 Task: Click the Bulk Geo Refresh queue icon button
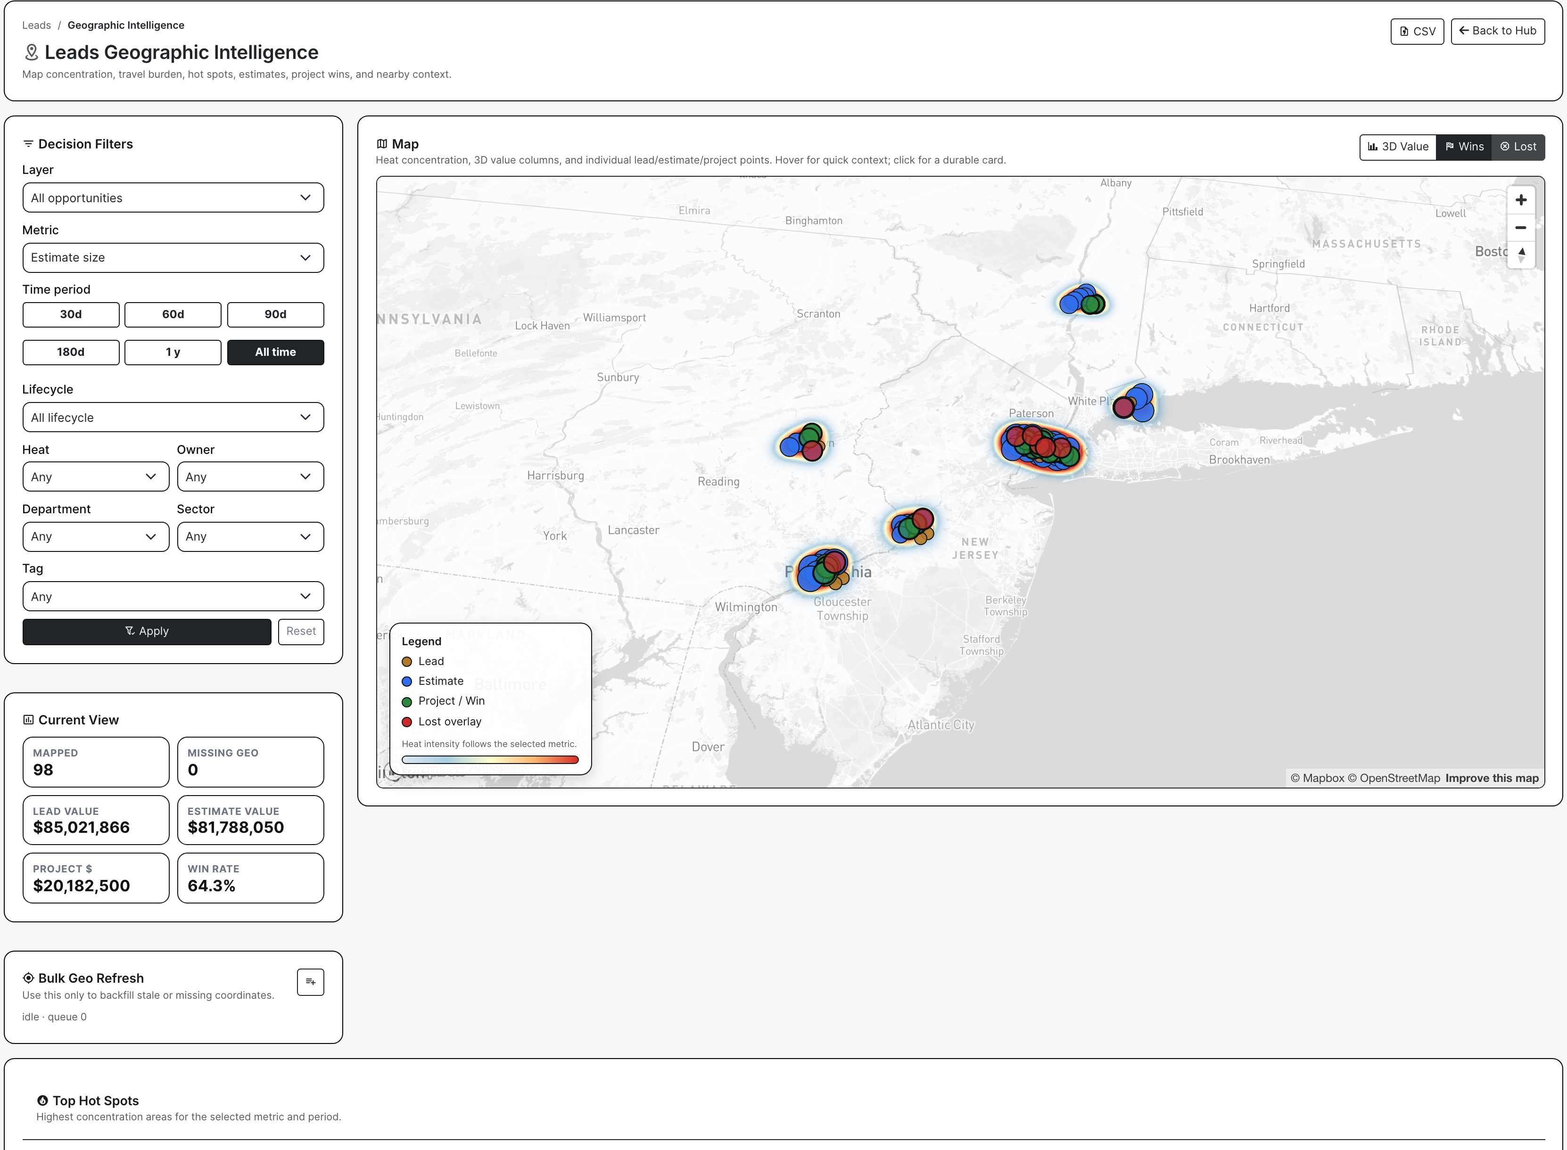click(311, 982)
